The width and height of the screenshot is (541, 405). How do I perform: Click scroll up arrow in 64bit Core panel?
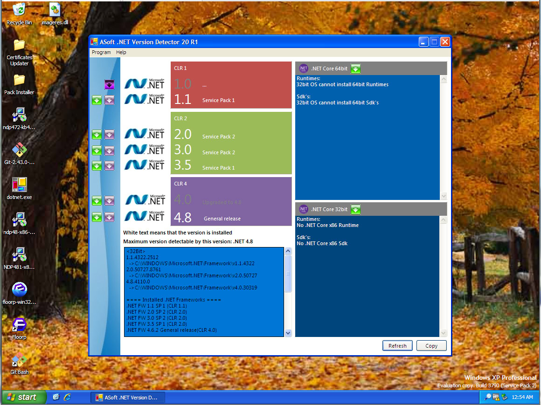444,79
